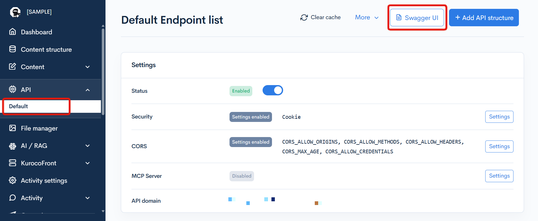Click the Clear cache refresh icon
This screenshot has height=221, width=538.
pyautogui.click(x=304, y=17)
